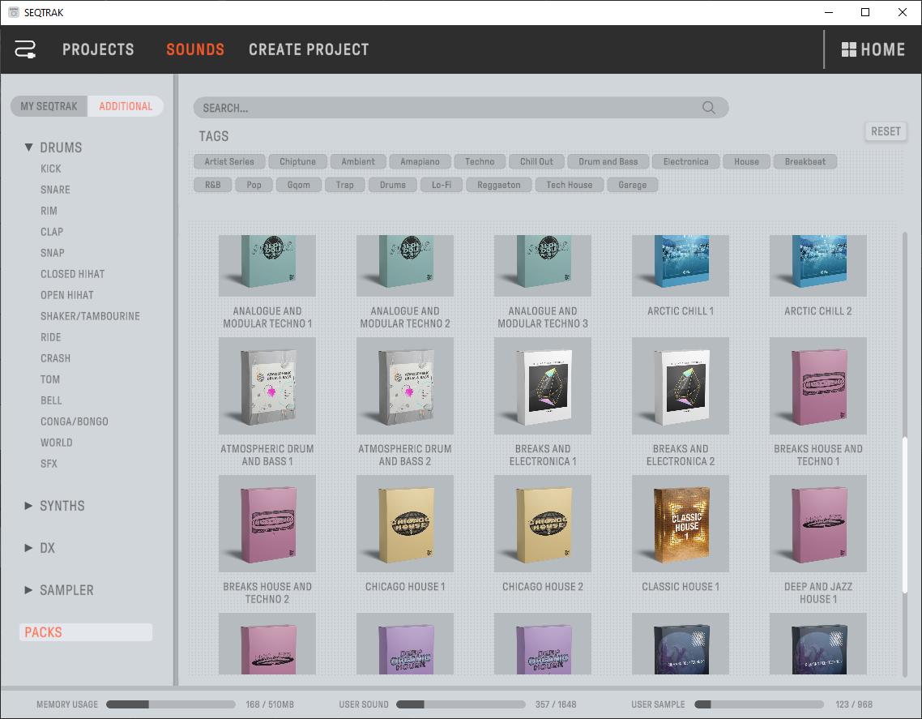The width and height of the screenshot is (922, 719).
Task: Filter by the Garage tag
Action: 632,185
